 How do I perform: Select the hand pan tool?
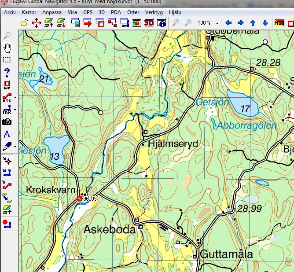click(7, 48)
